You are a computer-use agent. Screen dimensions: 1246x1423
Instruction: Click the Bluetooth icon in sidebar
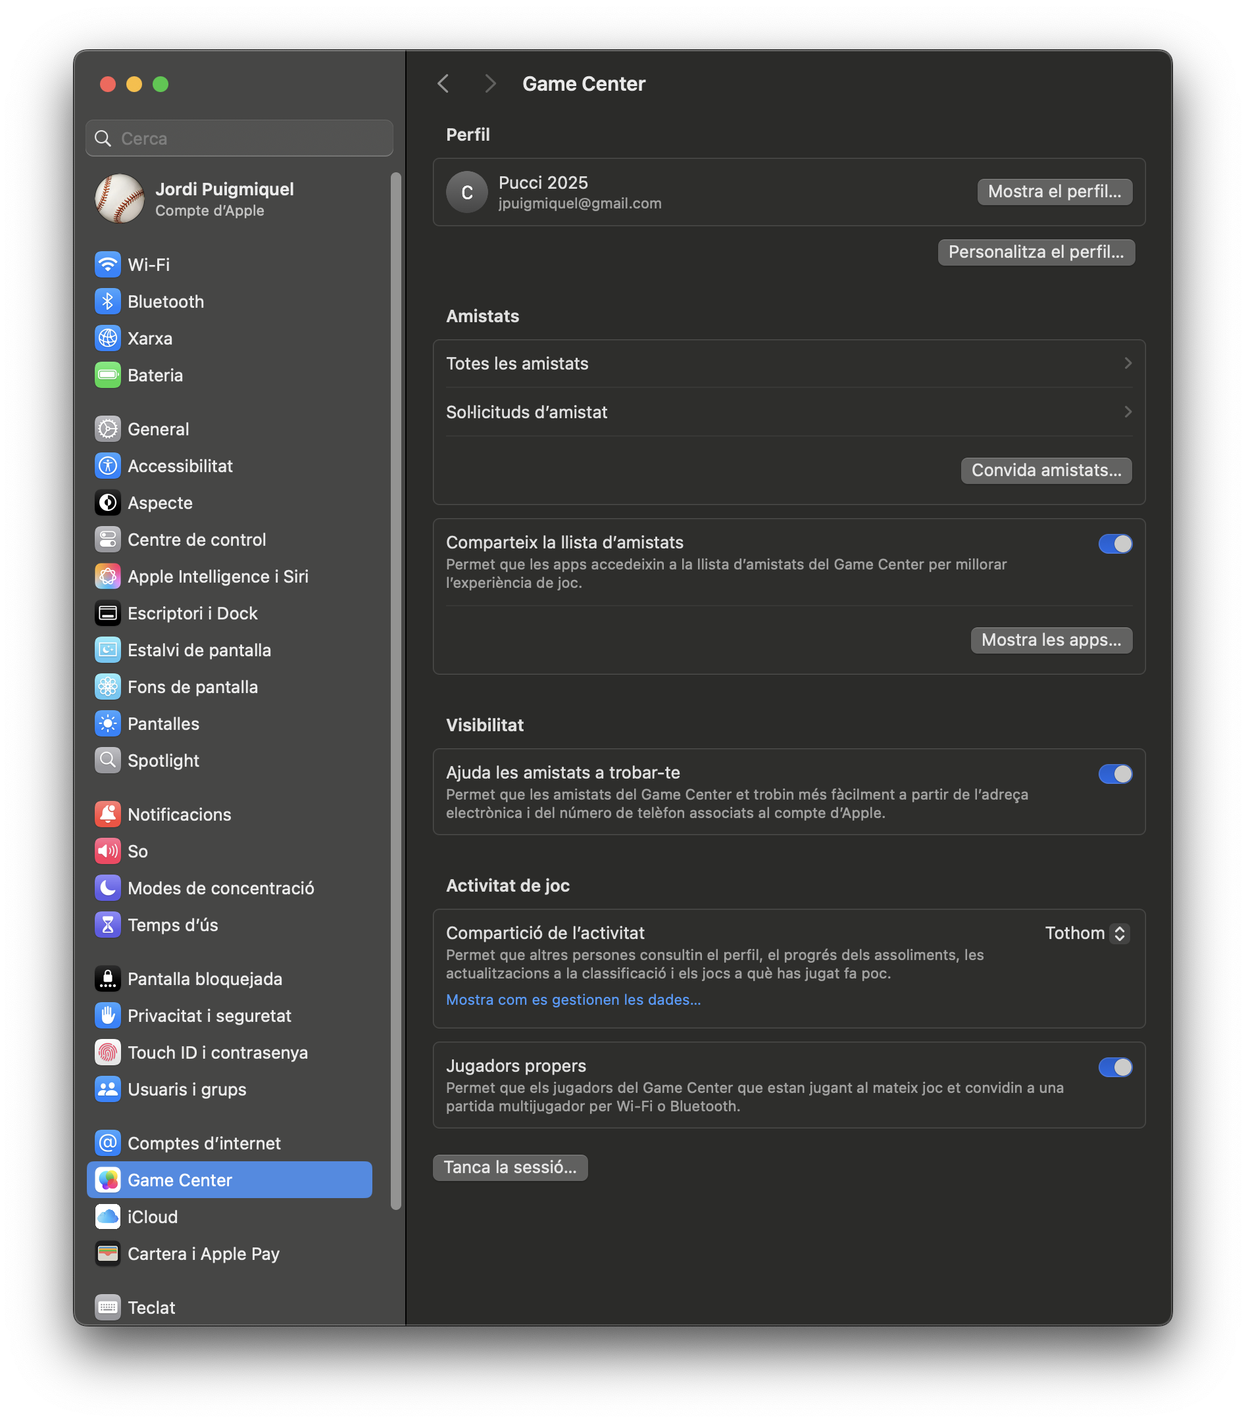point(108,302)
